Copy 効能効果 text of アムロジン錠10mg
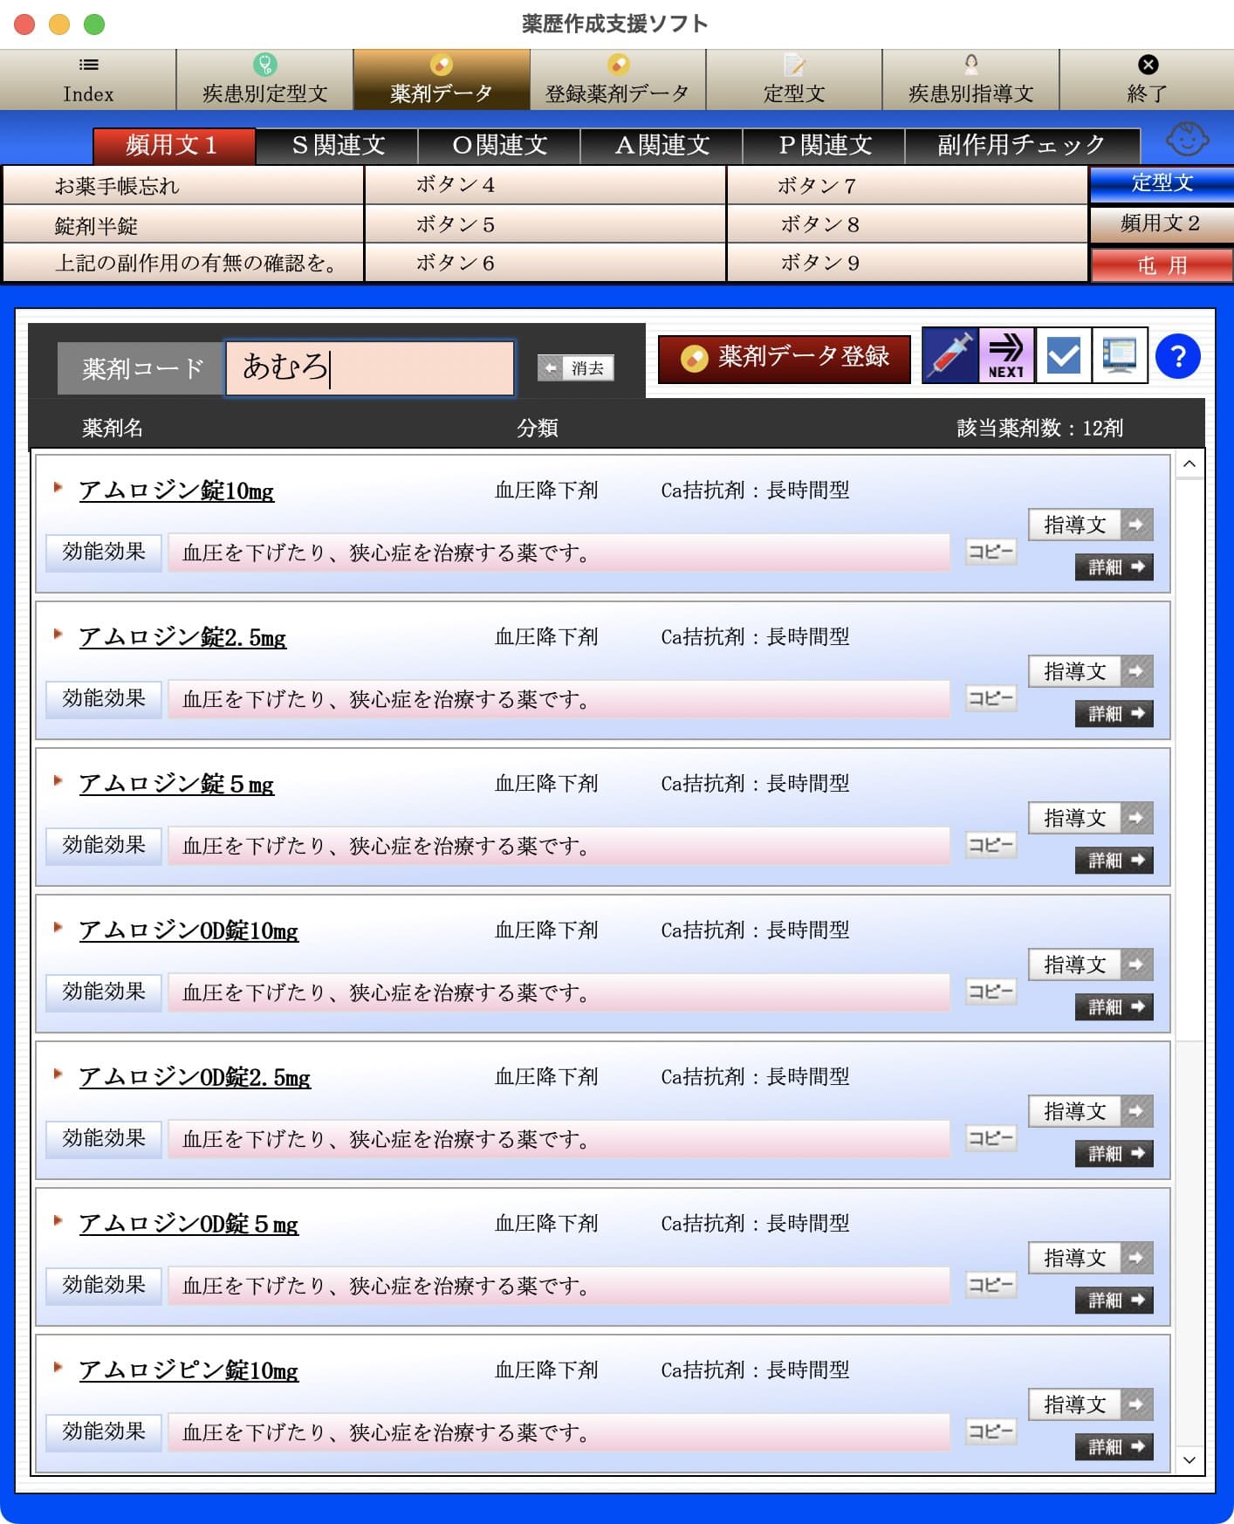The width and height of the screenshot is (1234, 1524). (991, 552)
